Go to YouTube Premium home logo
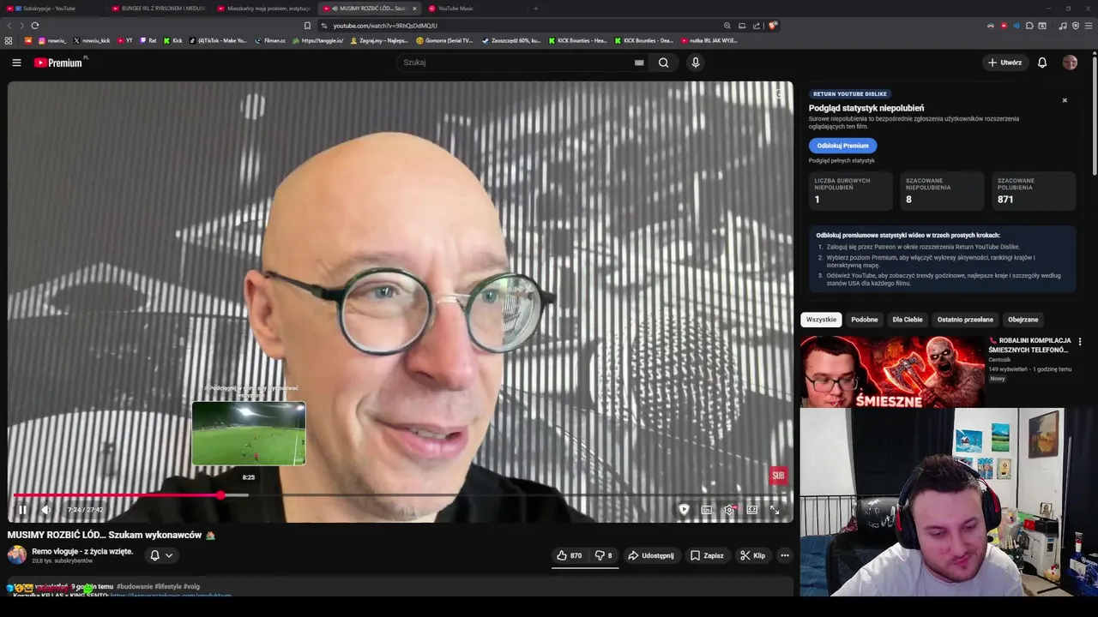The width and height of the screenshot is (1098, 617). (x=58, y=63)
